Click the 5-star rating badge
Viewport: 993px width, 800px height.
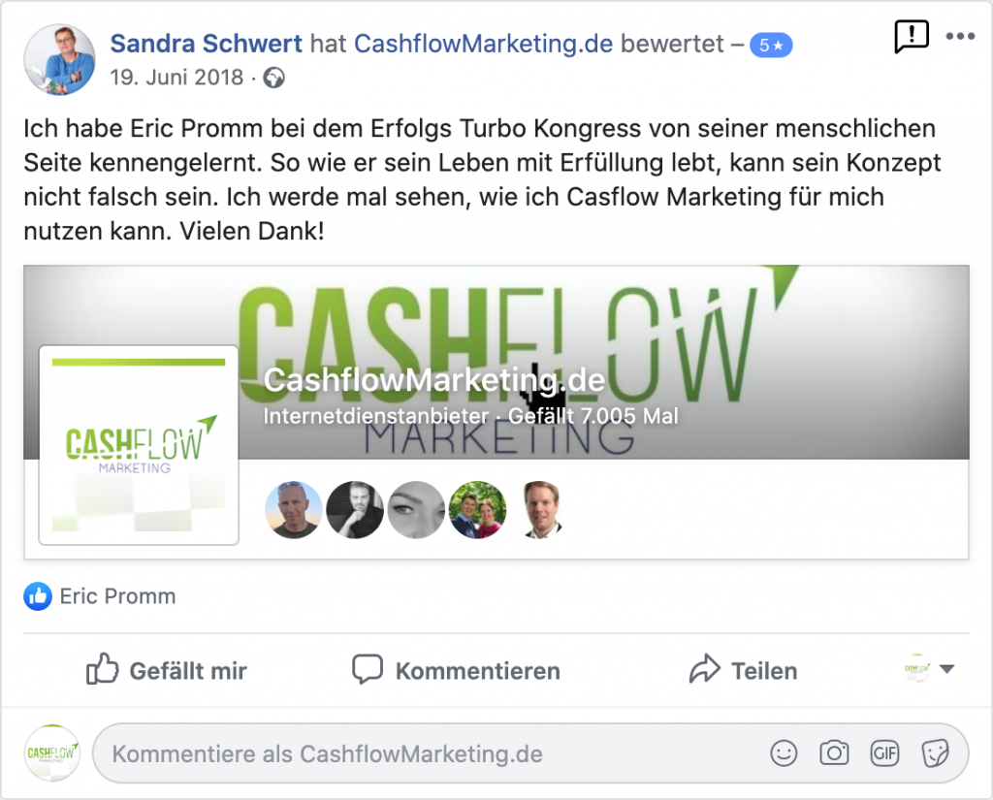coord(771,45)
